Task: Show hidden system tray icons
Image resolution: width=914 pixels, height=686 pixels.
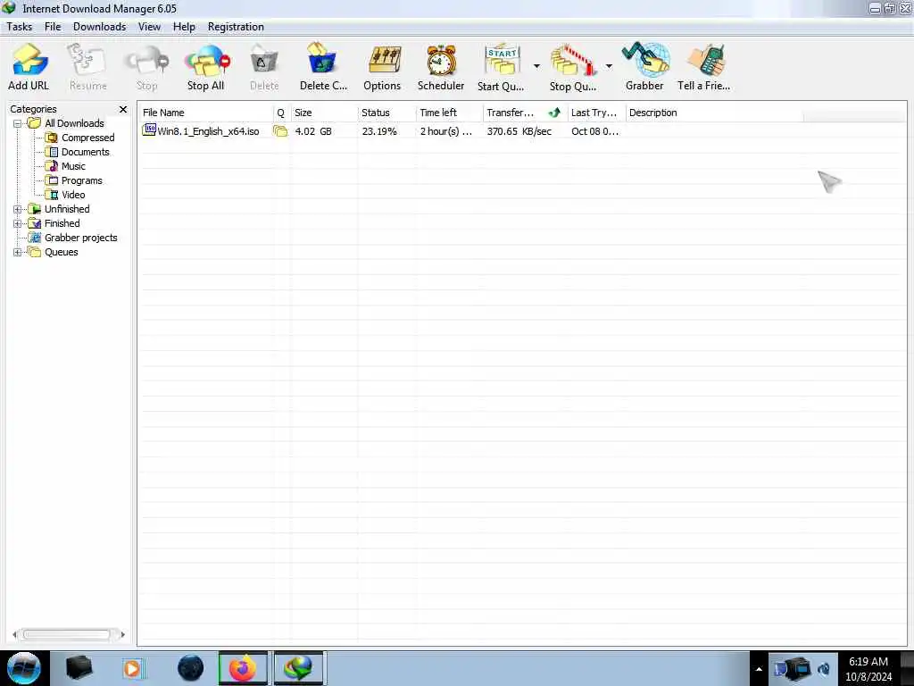Action: click(x=759, y=669)
